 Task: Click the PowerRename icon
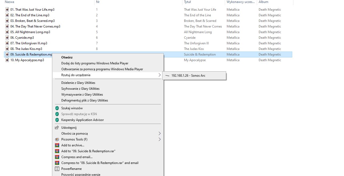pos(57,169)
